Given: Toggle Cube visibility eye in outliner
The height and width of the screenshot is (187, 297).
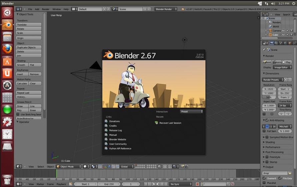Looking at the screenshot, I should [x=283, y=35].
